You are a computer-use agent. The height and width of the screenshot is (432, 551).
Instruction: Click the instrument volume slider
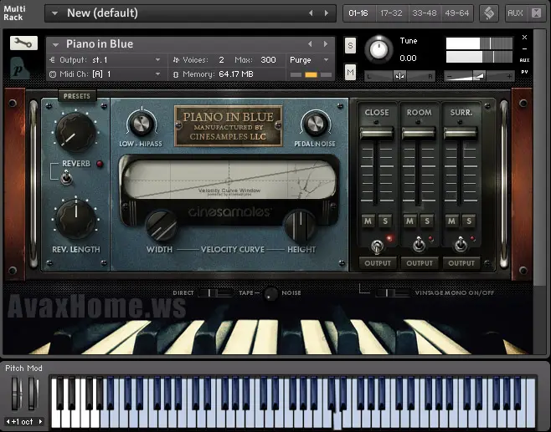pos(479,76)
